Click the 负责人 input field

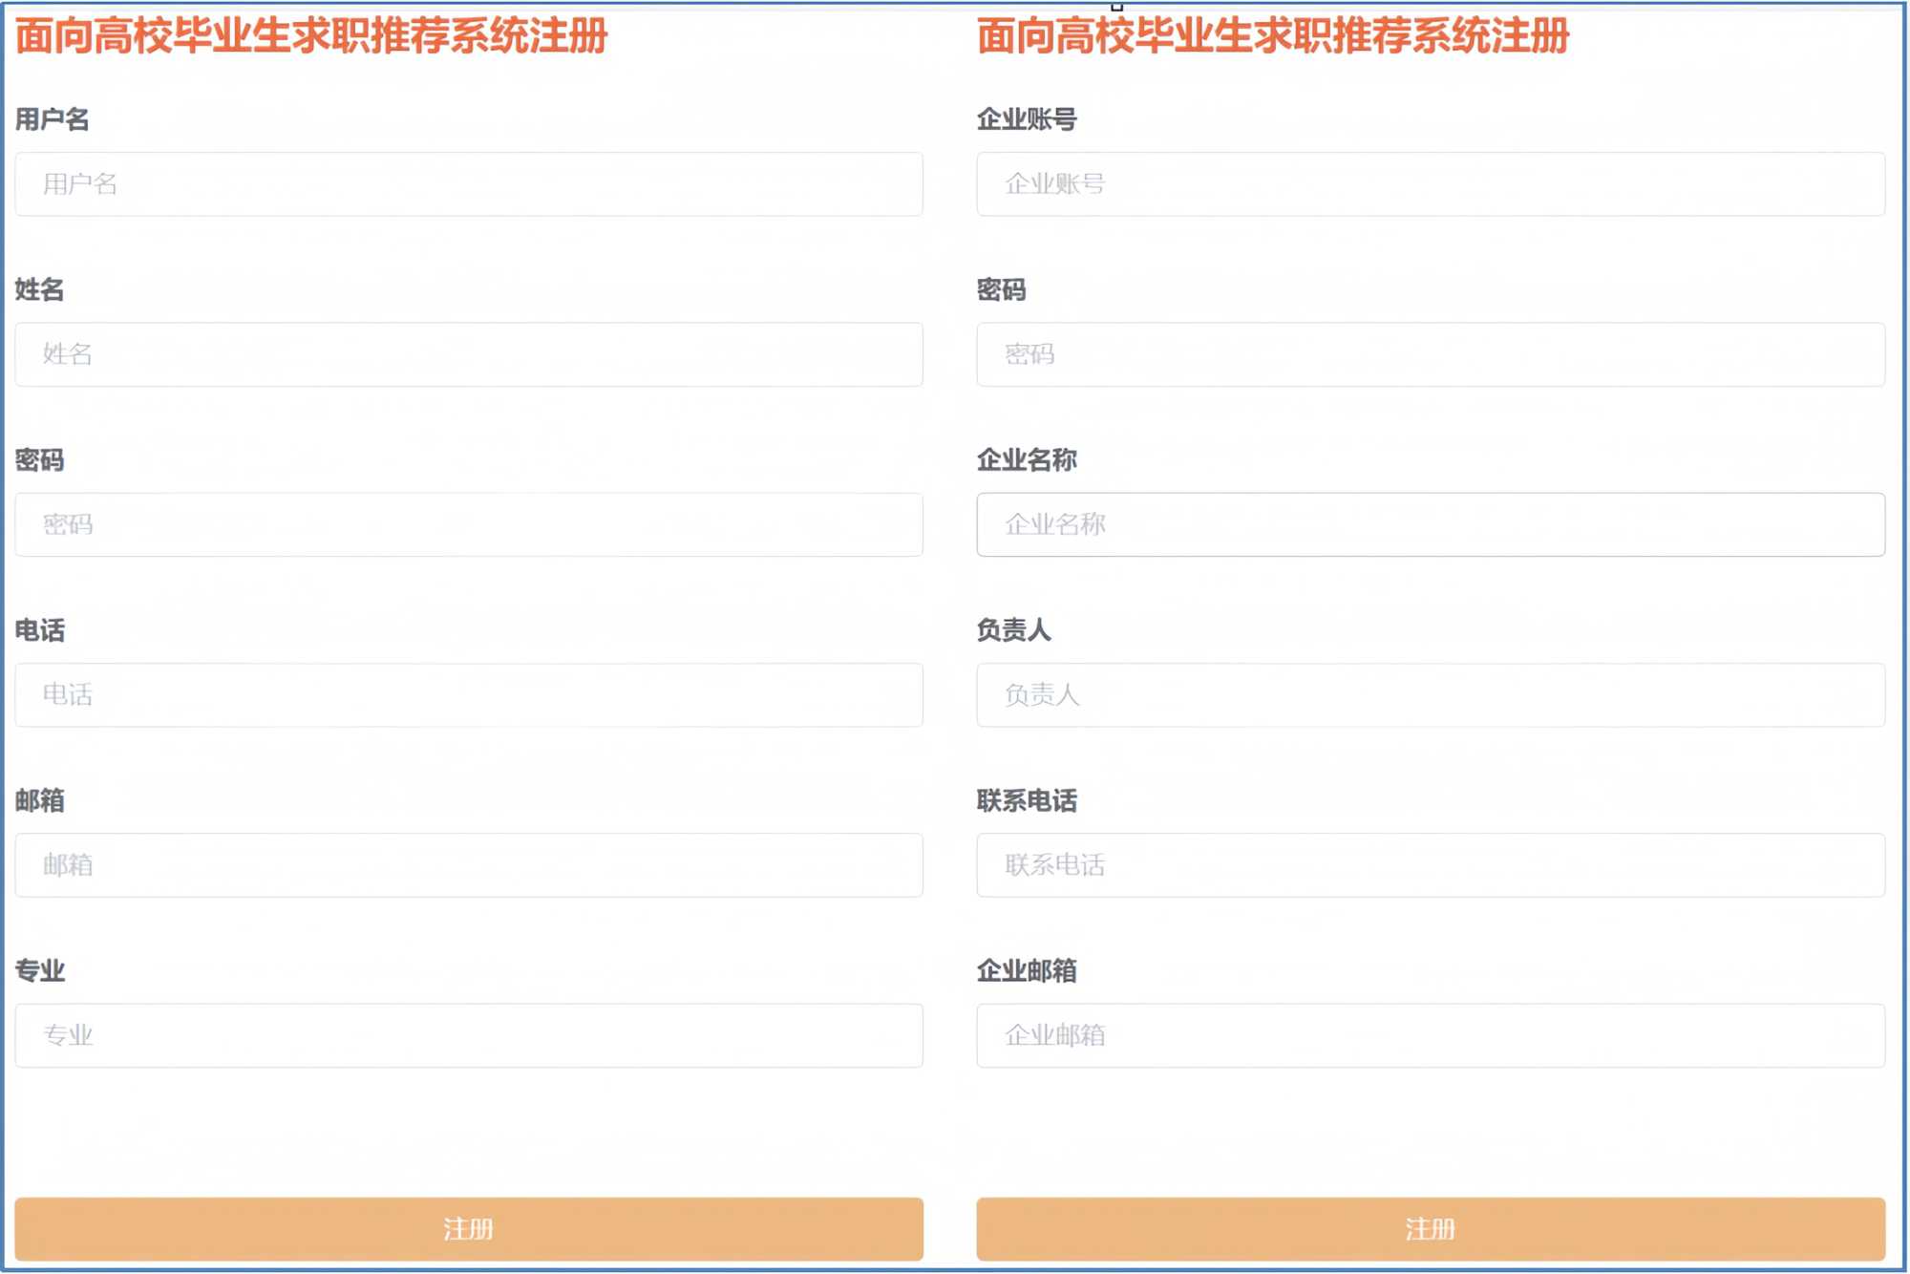tap(1430, 694)
